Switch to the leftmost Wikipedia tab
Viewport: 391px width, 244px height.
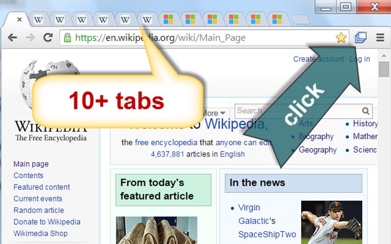click(x=38, y=19)
